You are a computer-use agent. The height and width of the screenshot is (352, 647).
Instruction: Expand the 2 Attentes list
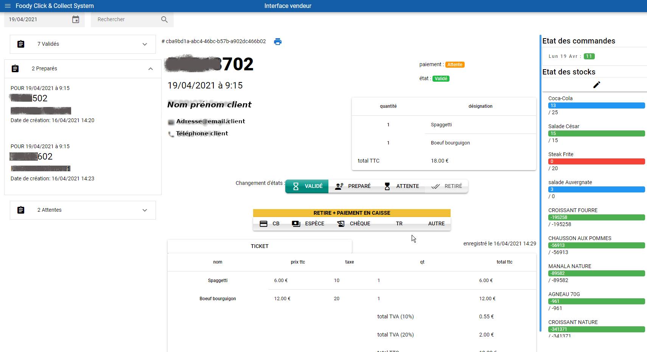(145, 210)
